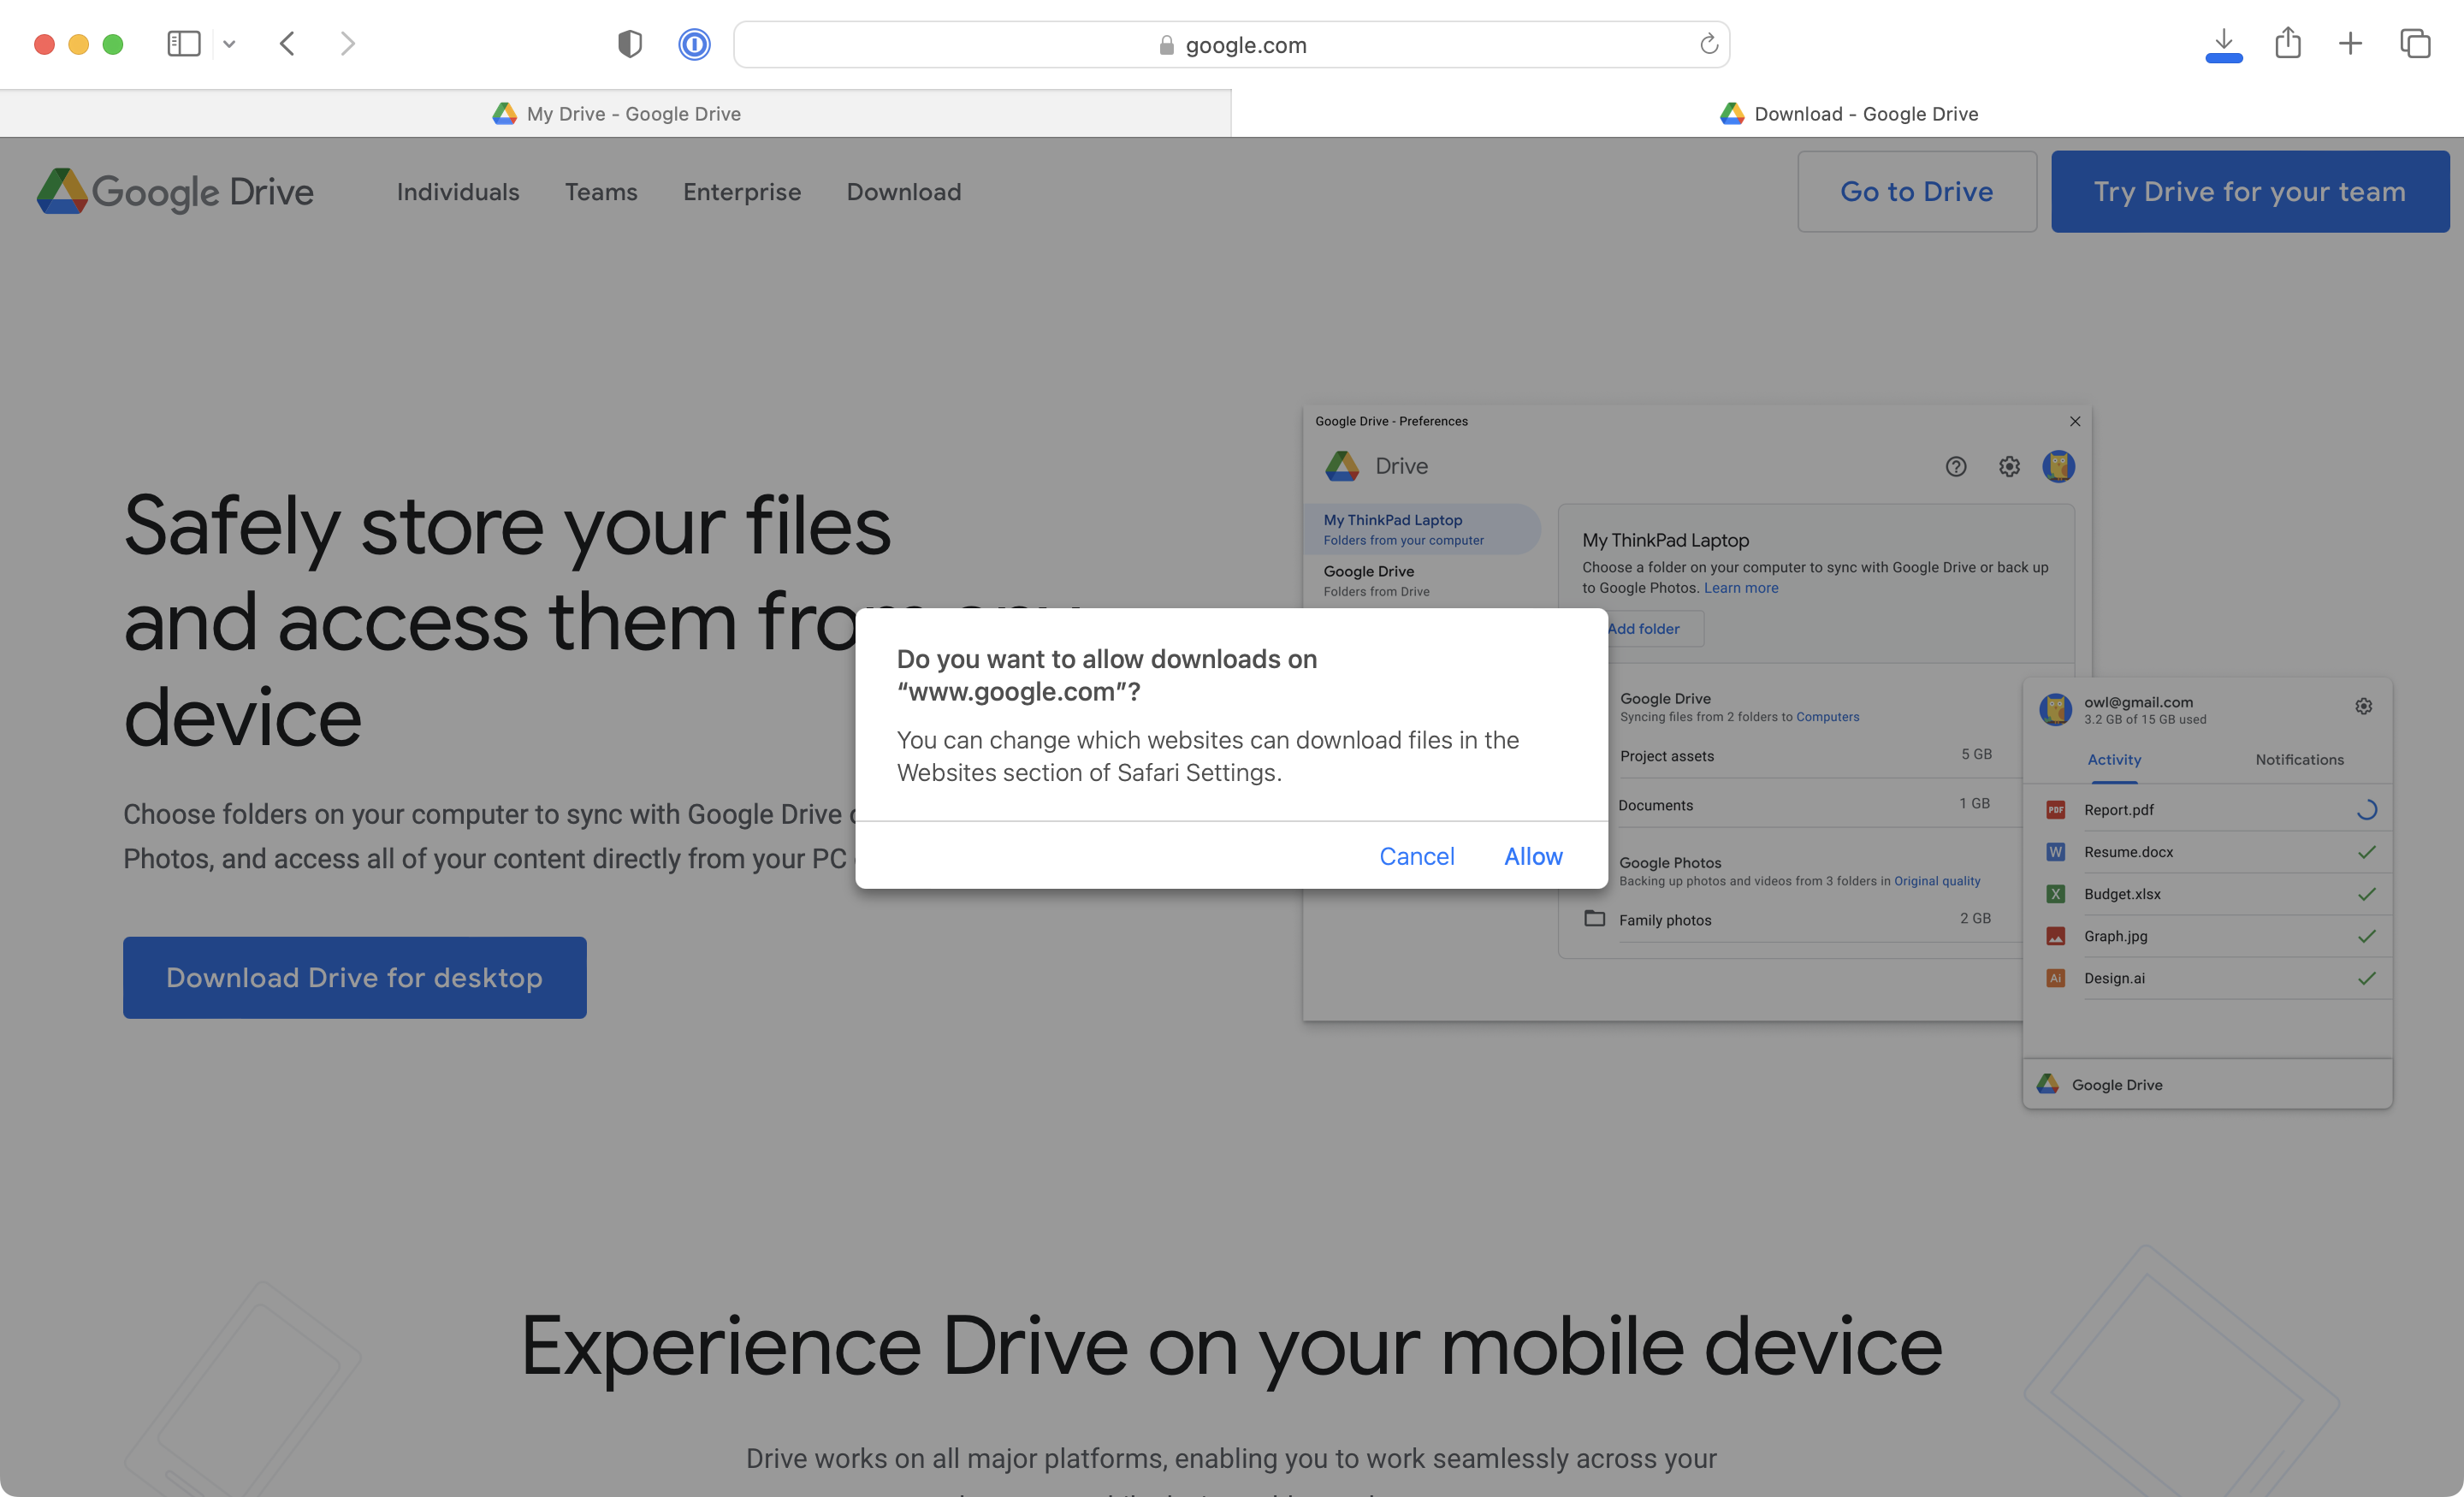Click the settings gear icon in Drive preferences
The image size is (2464, 1497).
tap(2006, 464)
